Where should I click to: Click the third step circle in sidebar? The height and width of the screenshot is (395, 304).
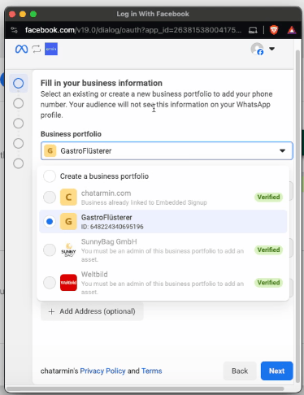(19, 124)
